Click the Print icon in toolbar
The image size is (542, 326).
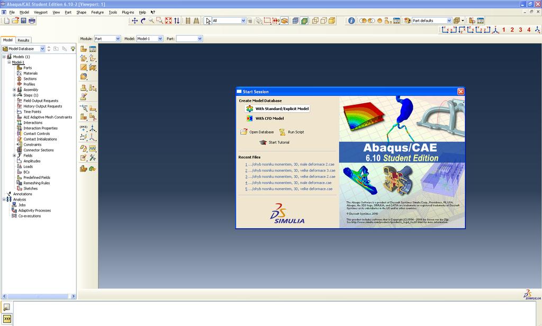[32, 21]
